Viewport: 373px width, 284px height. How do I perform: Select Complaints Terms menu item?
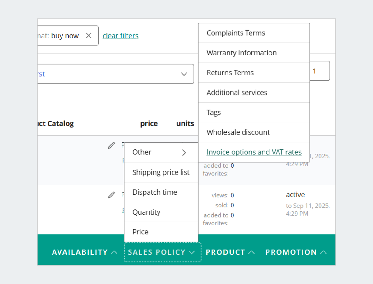(236, 33)
